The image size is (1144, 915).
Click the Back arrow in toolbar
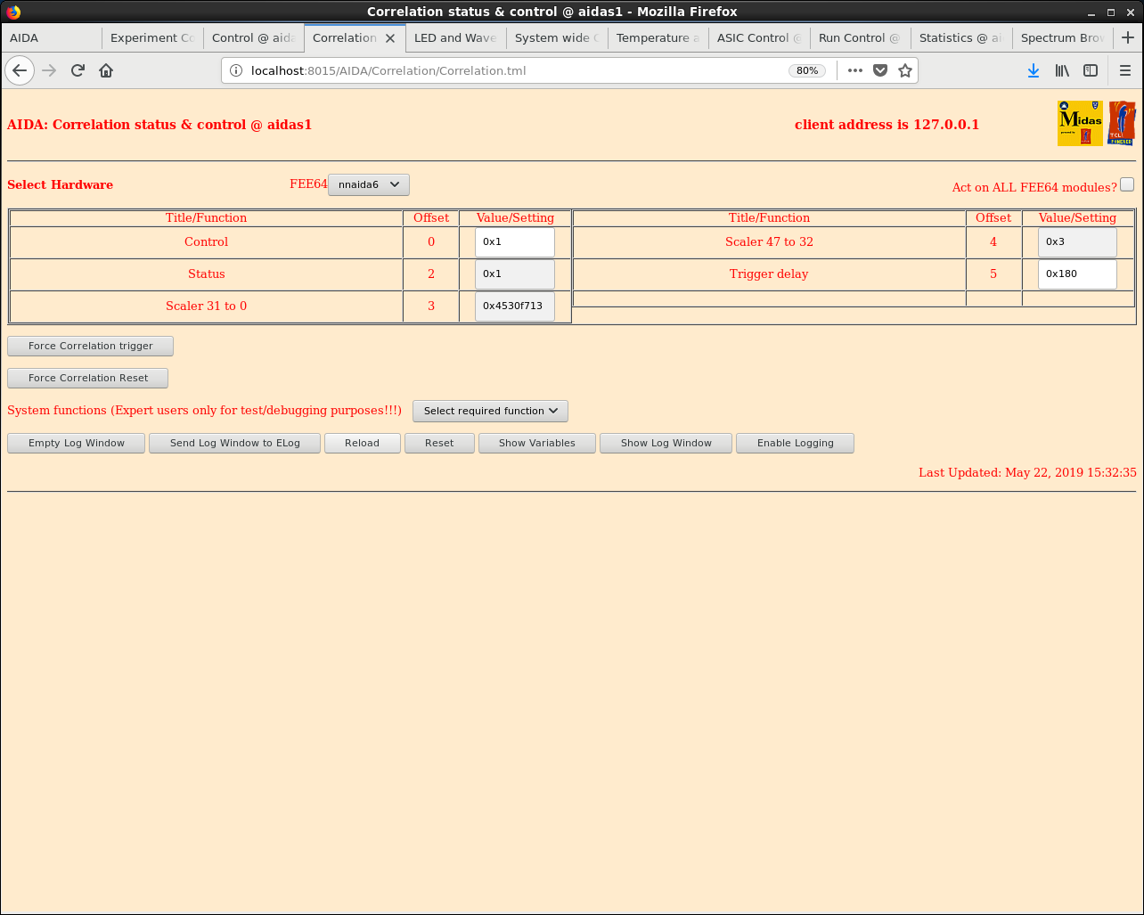(x=20, y=70)
